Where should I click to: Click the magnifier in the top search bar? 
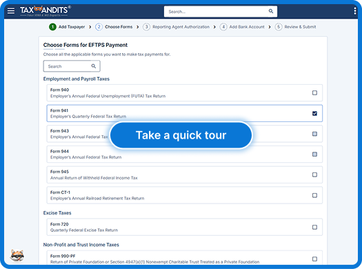tap(271, 11)
